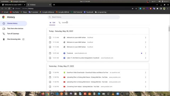Open the Facebook bookmark in the bookmarks bar
The height and width of the screenshot is (96, 170).
[88, 12]
